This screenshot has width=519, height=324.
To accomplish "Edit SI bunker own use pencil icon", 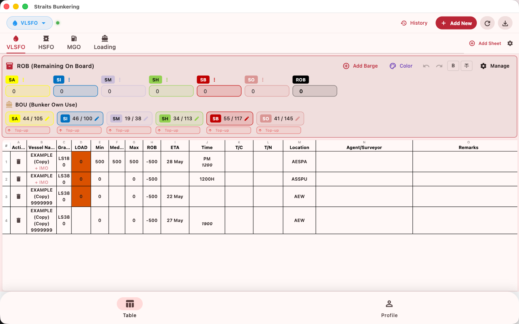I will tap(97, 119).
